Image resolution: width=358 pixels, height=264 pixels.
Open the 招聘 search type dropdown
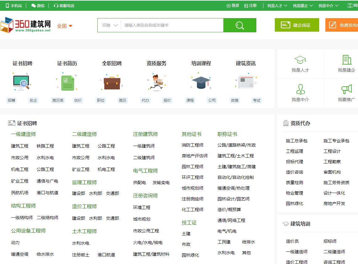click(110, 25)
